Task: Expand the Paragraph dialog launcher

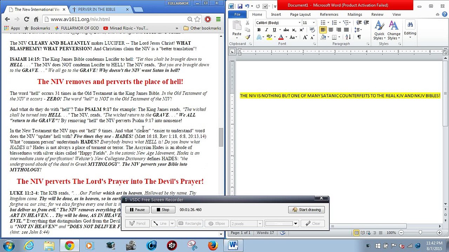Action: point(368,44)
